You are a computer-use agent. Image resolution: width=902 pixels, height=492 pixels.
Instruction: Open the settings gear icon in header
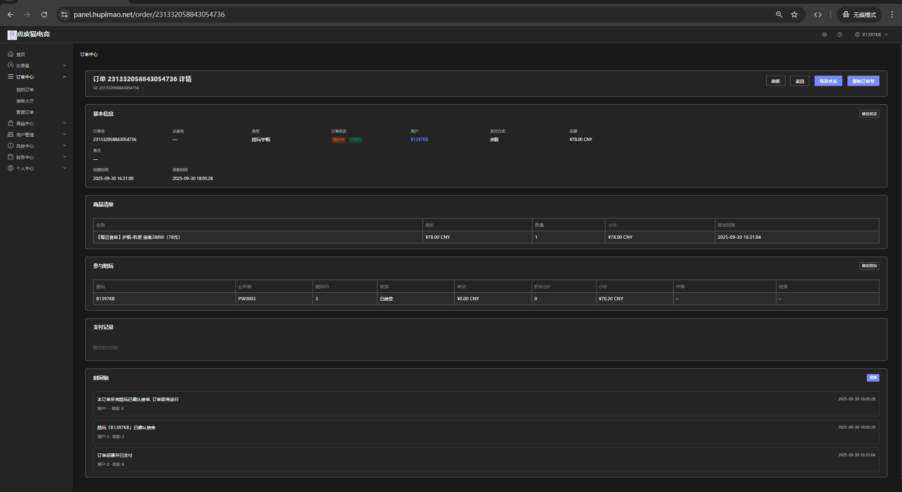click(x=824, y=34)
